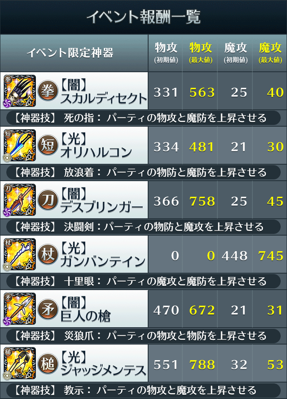
Task: Click the オリハルコン dagger weapon icon
Action: (19, 145)
